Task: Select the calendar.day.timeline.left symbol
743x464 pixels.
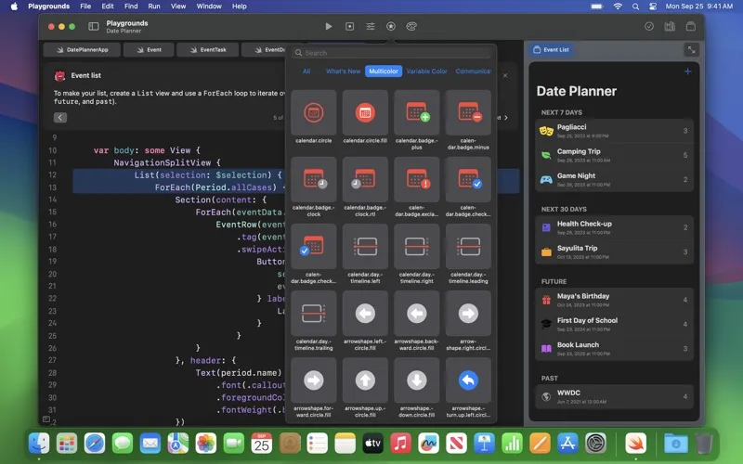Action: point(365,246)
